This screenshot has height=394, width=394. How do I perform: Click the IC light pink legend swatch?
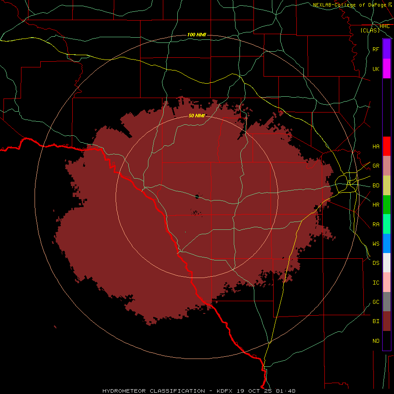387,282
